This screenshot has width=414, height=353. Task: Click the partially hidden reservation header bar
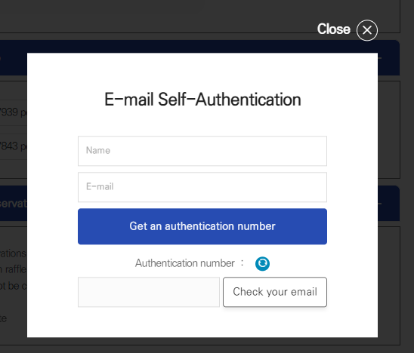14,203
